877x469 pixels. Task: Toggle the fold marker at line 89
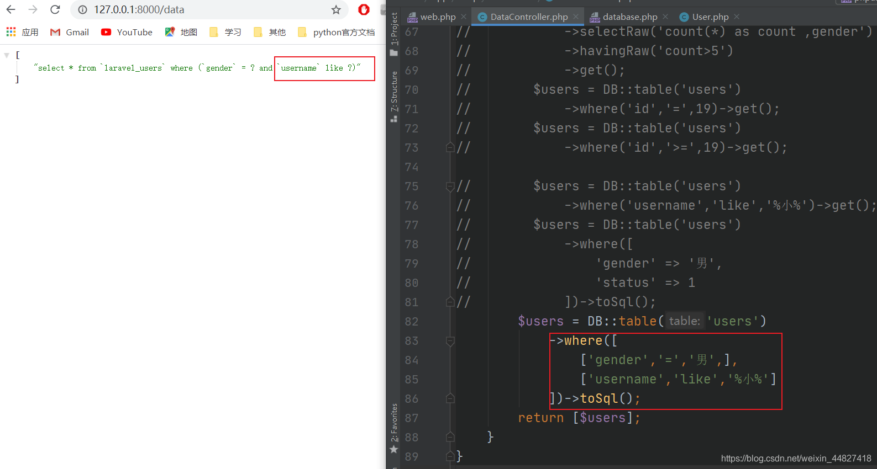[x=450, y=456]
